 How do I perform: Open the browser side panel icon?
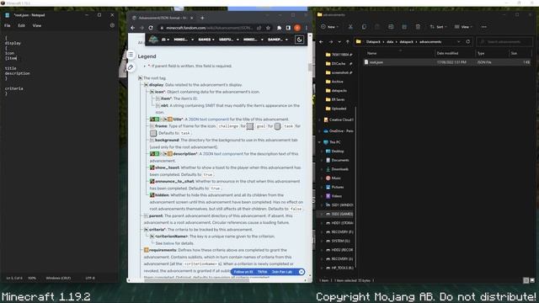click(x=288, y=28)
